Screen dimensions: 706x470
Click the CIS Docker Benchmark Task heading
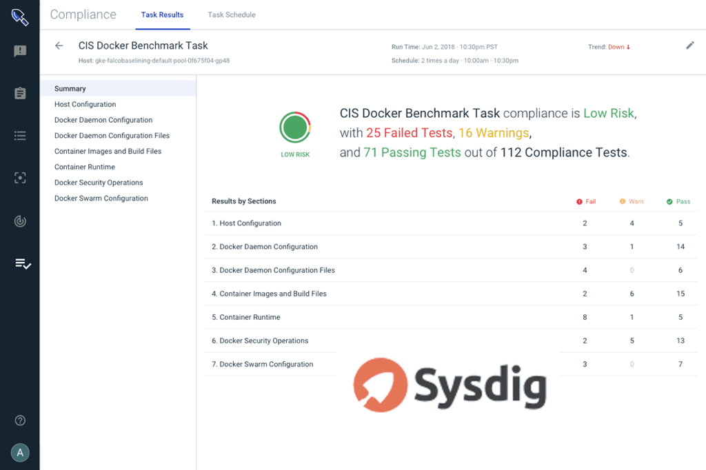[x=143, y=45]
